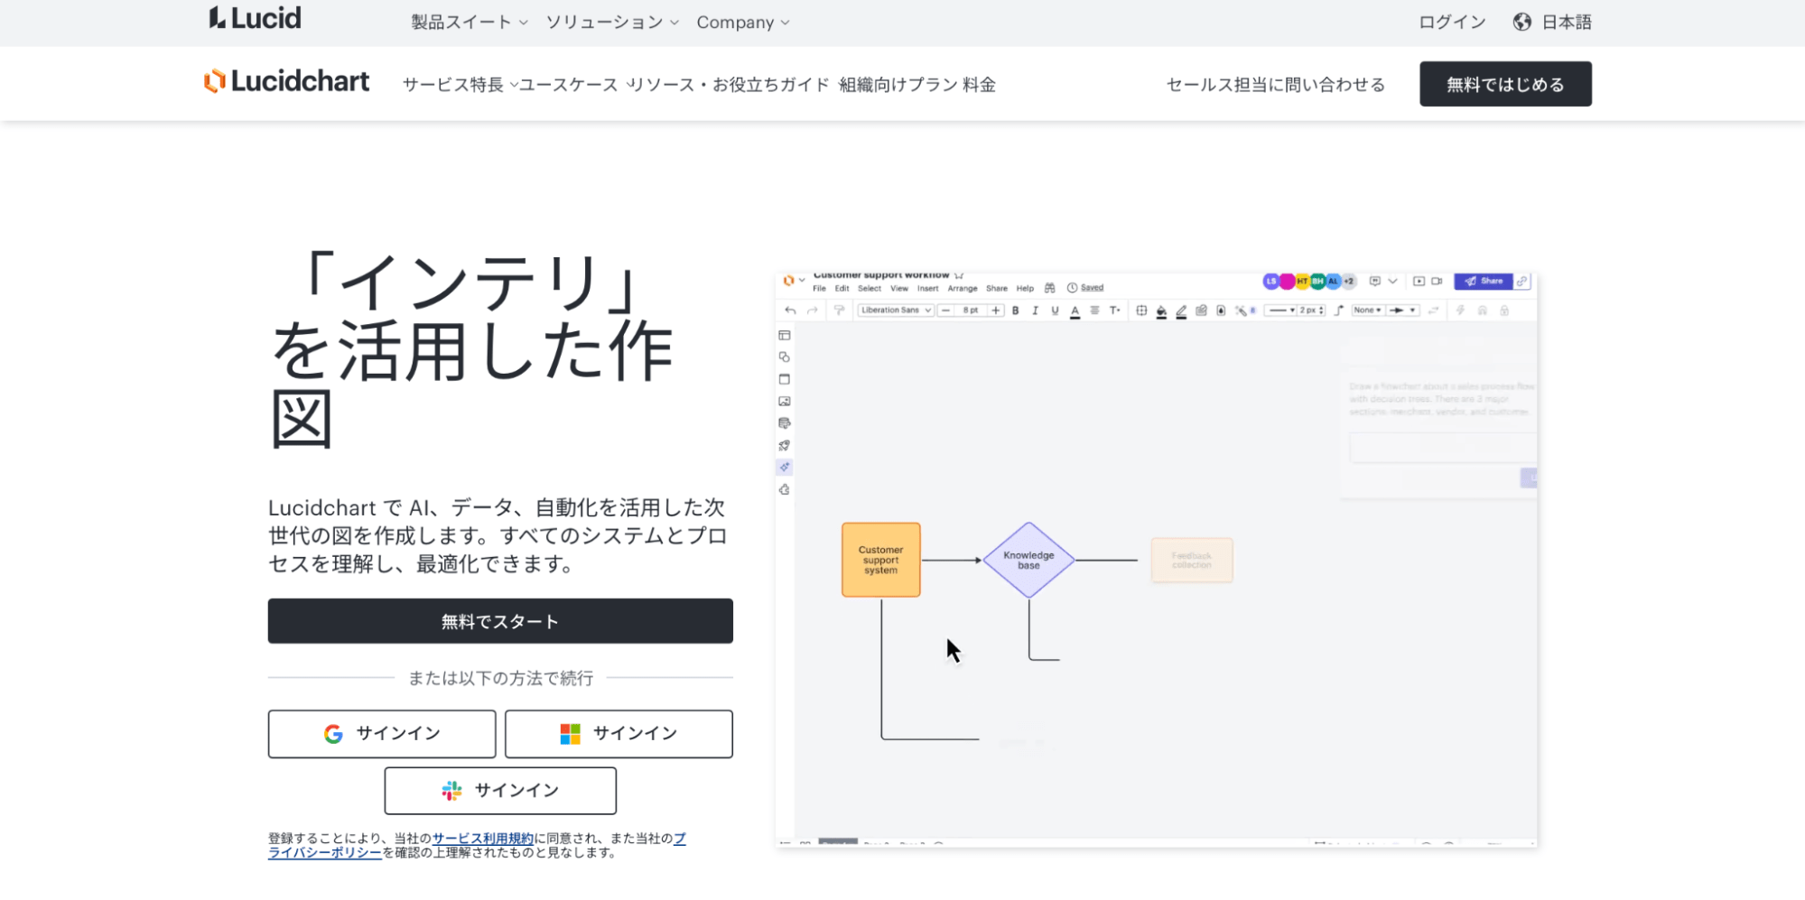This screenshot has width=1805, height=900.
Task: Click the Lucid logo in top bar
Action: tap(255, 18)
